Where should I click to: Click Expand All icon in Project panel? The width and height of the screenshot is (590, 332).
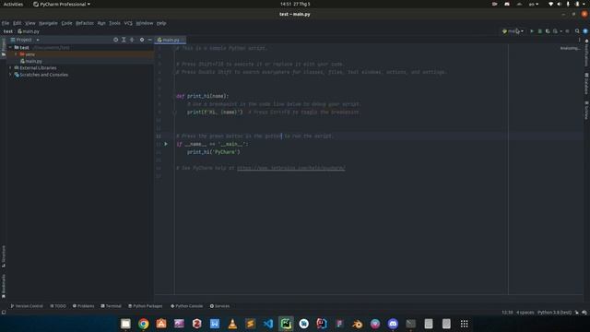tap(124, 40)
